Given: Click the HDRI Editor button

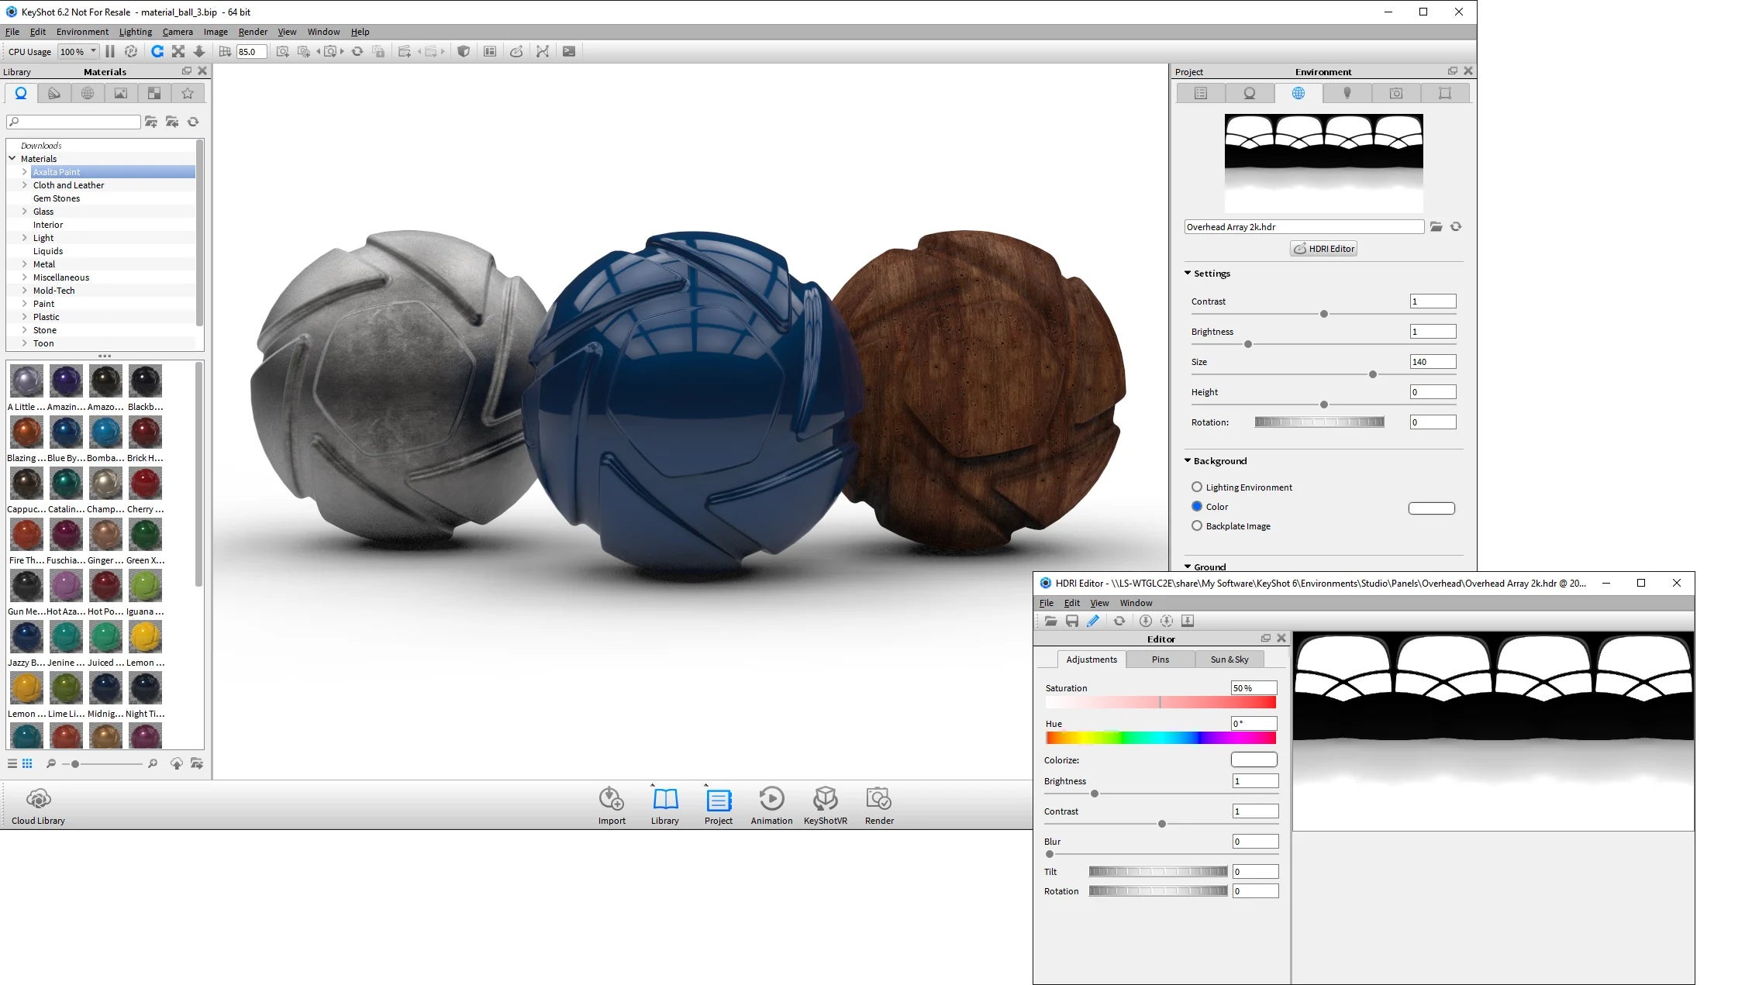Looking at the screenshot, I should click(x=1323, y=249).
